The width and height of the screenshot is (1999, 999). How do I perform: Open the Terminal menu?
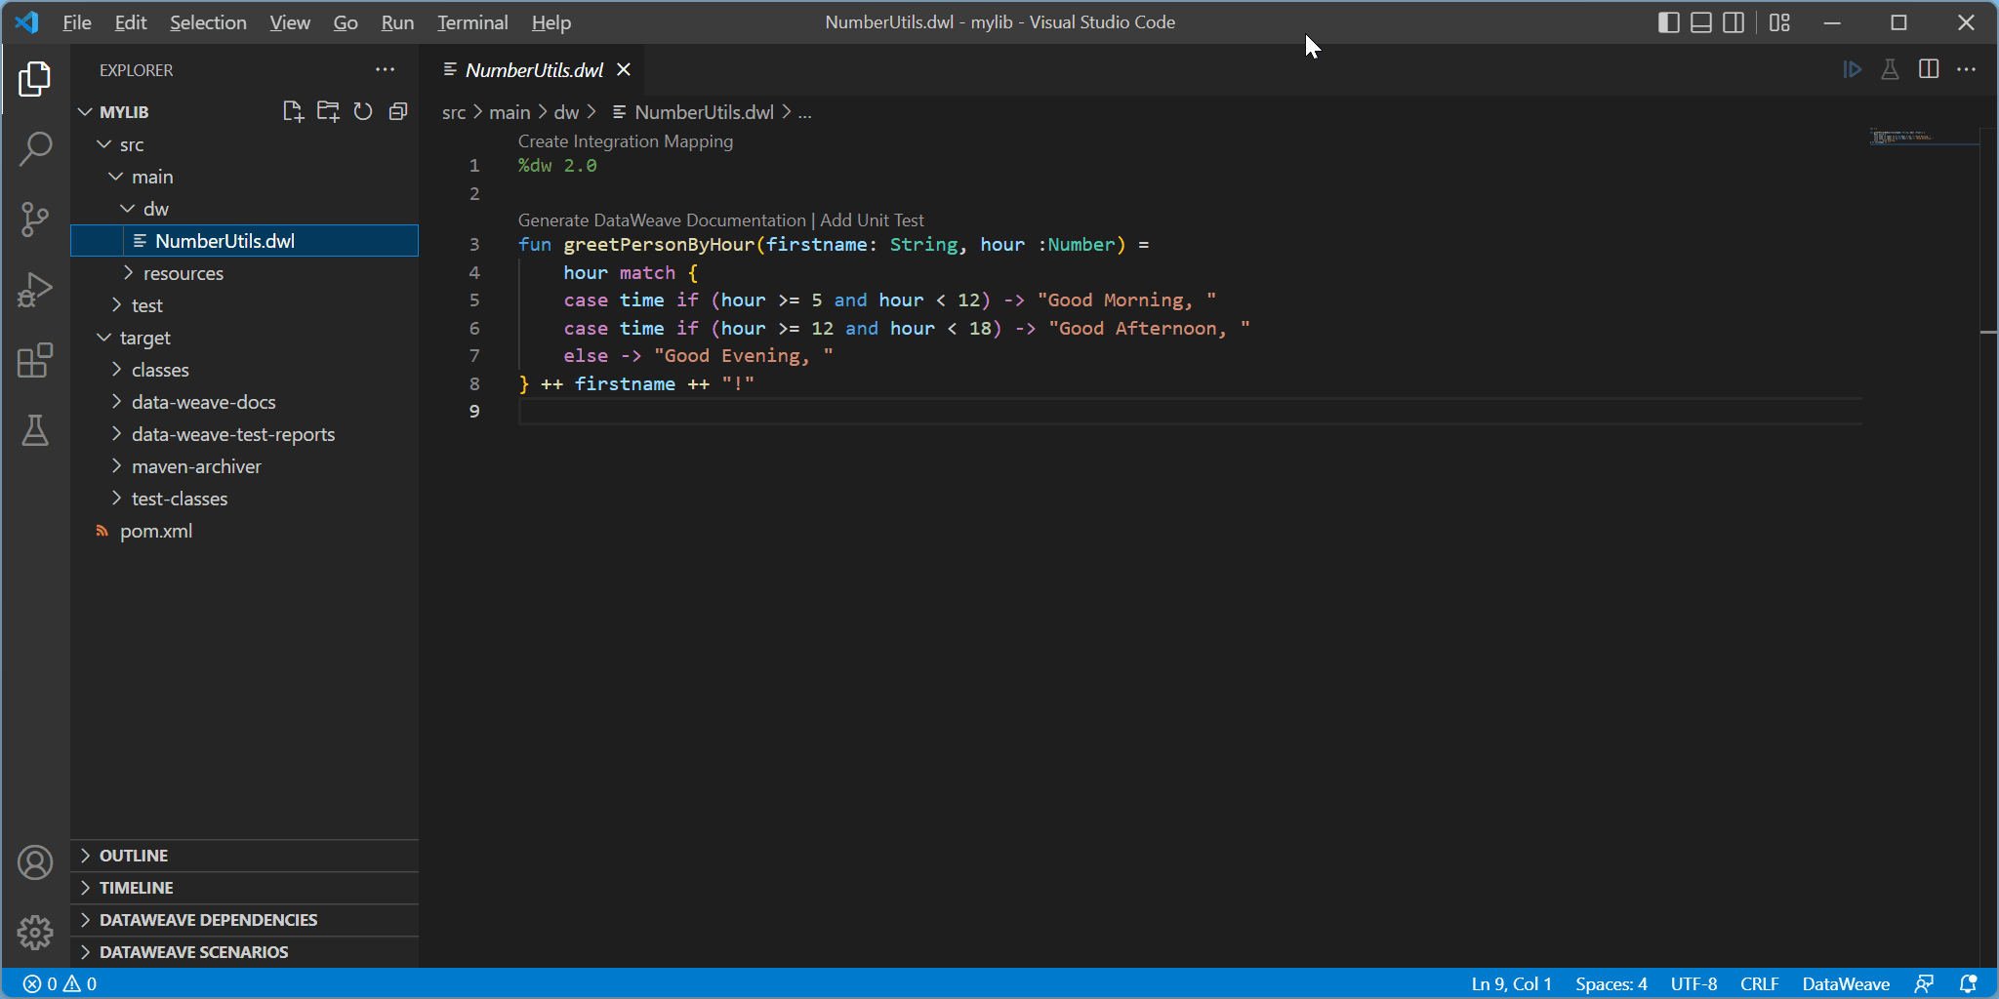point(472,22)
